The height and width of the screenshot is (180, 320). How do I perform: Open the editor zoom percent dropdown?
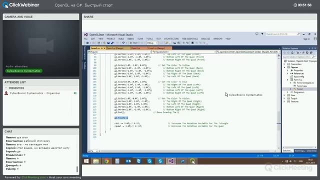[x=93, y=151]
